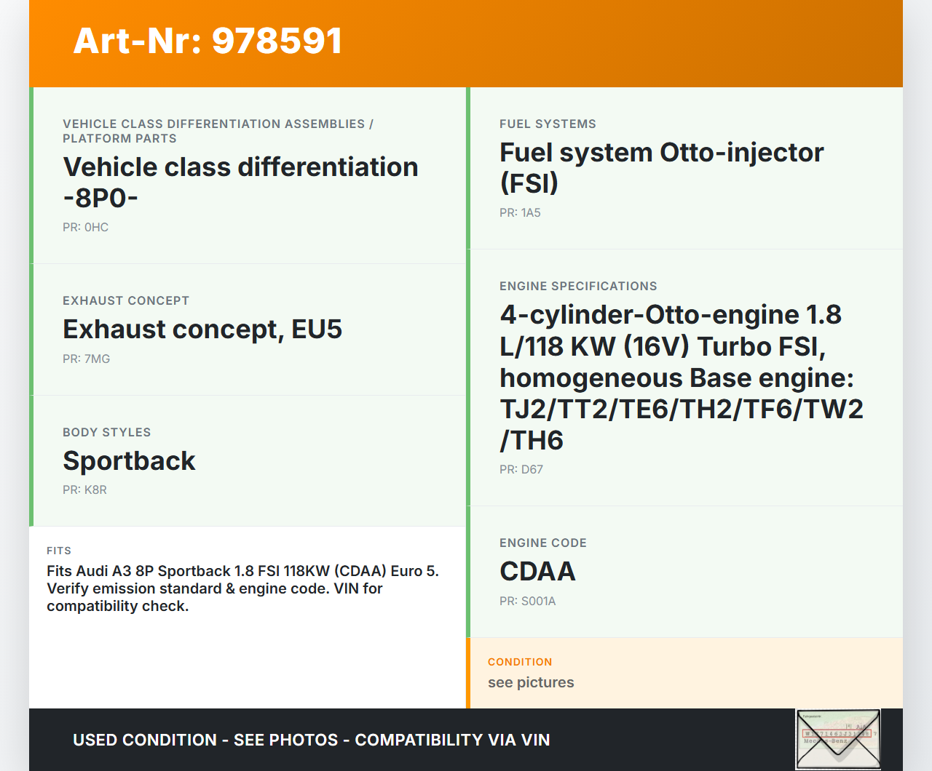
Task: Click the EXHAUST CONCEPT category label
Action: pos(126,300)
